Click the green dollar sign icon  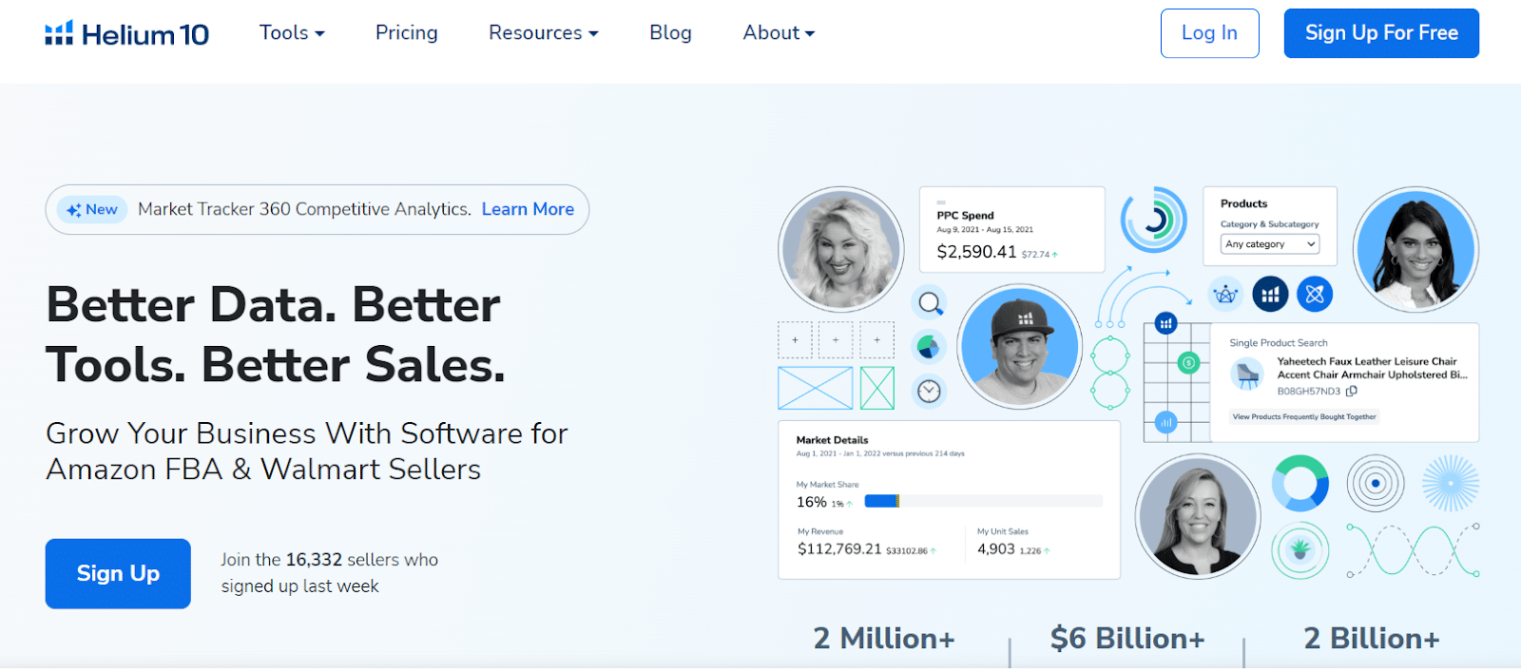coord(1188,362)
